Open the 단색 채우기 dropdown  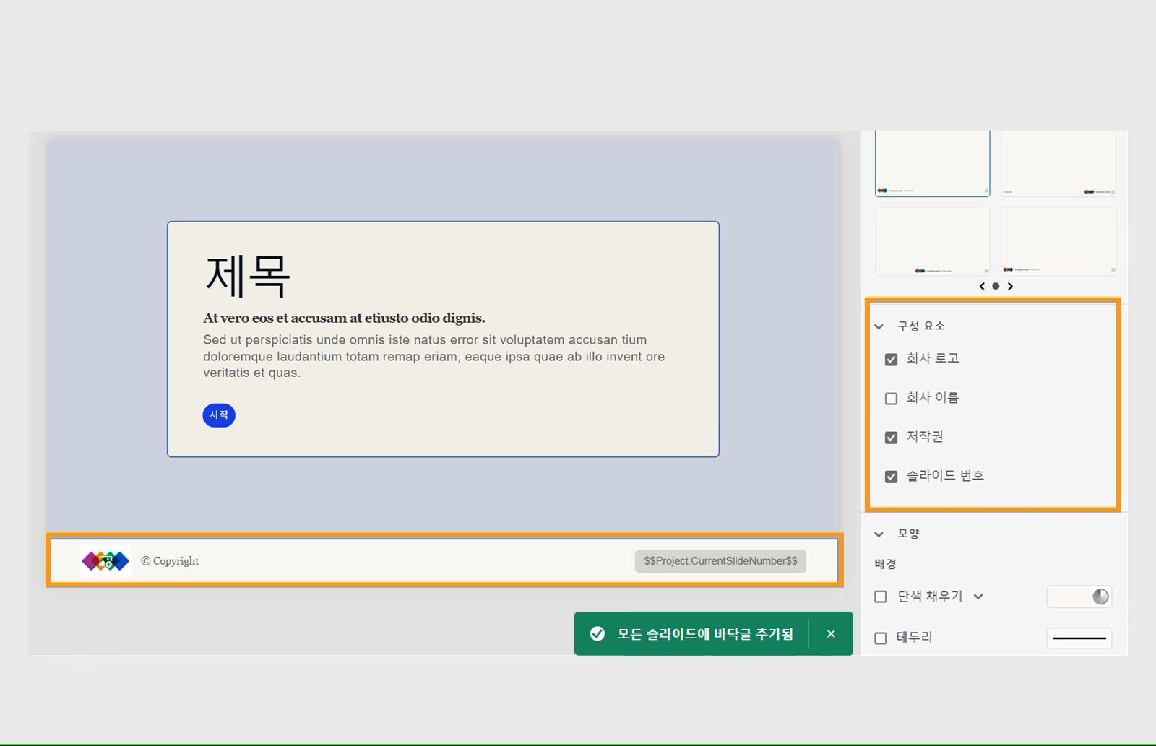pyautogui.click(x=979, y=597)
